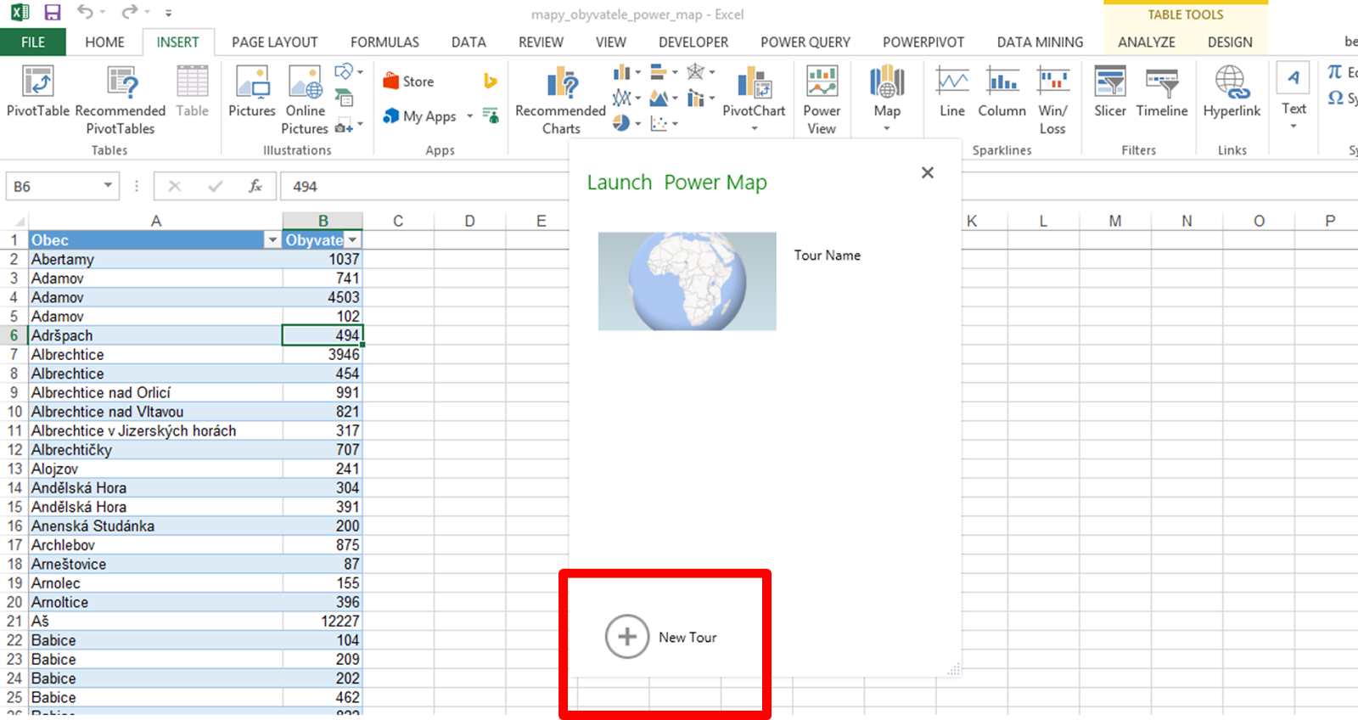Open Online Pictures search
This screenshot has width=1358, height=720.
pyautogui.click(x=305, y=100)
